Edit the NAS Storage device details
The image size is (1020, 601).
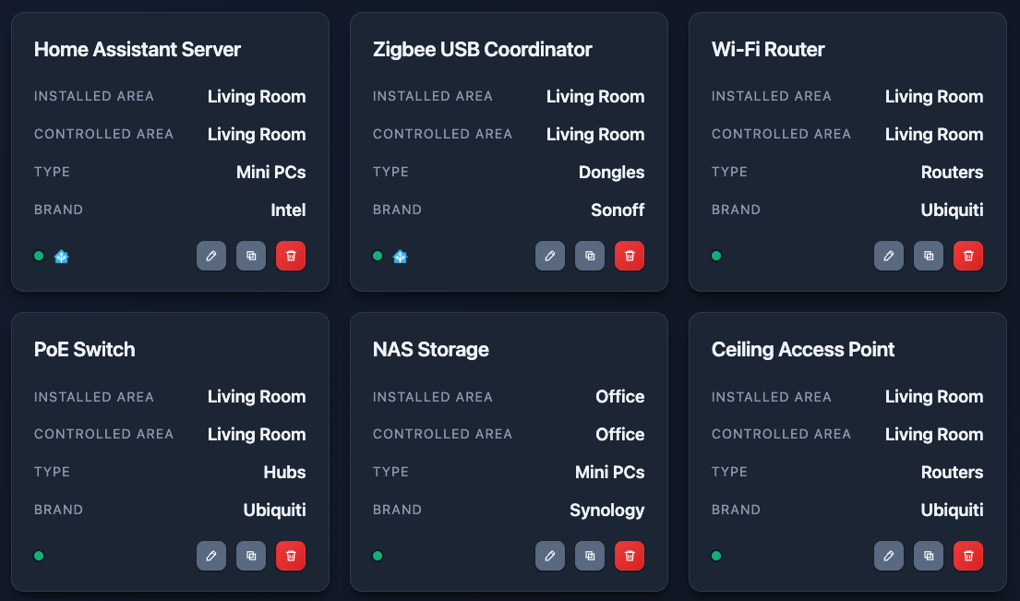point(550,556)
